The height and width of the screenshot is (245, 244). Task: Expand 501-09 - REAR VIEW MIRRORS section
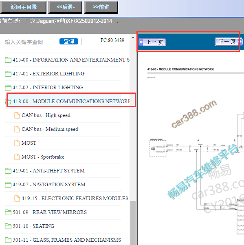[50, 212]
